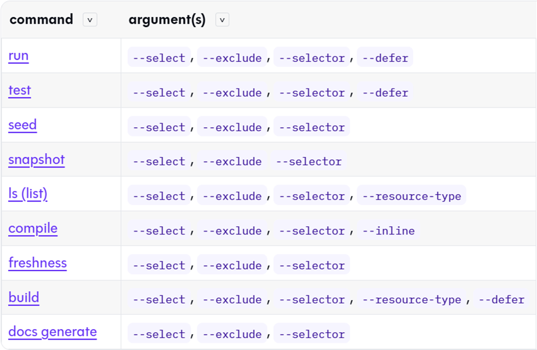This screenshot has width=537, height=350.
Task: Open the docs generate link
Action: tap(52, 332)
